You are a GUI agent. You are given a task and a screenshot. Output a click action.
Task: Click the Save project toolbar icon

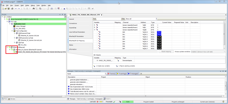(x=9, y=8)
